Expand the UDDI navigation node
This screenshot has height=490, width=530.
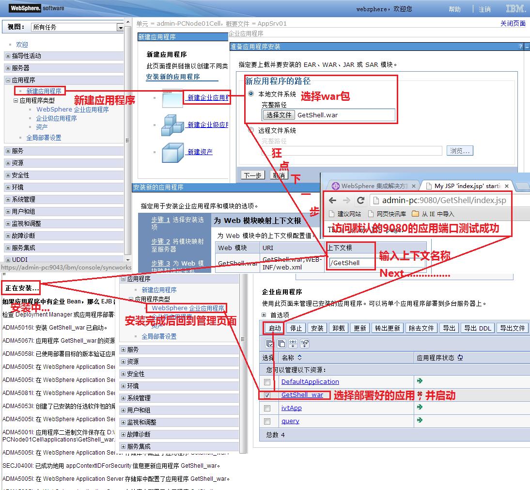point(8,259)
